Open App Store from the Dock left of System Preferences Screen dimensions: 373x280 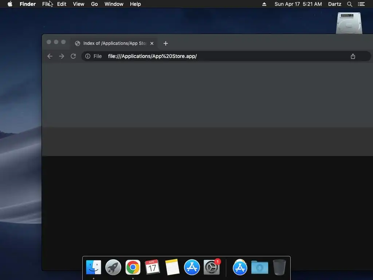pyautogui.click(x=192, y=267)
